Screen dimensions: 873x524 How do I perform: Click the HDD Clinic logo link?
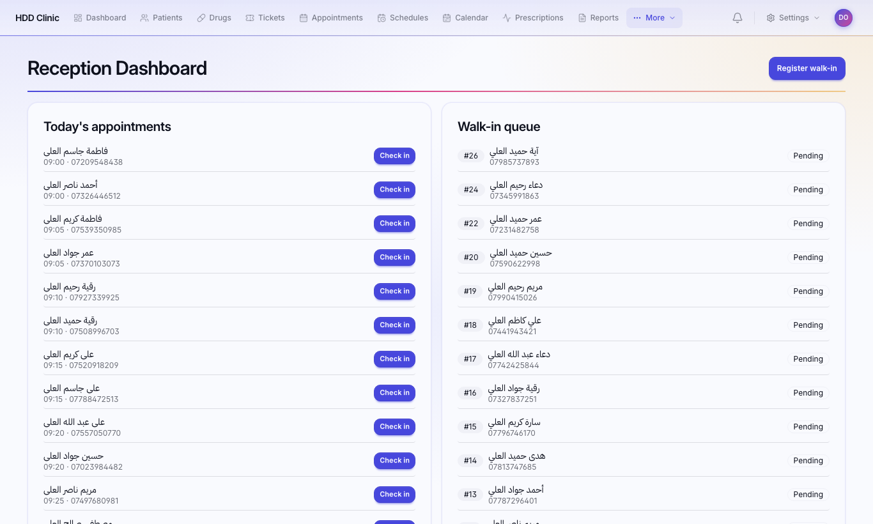pyautogui.click(x=37, y=18)
